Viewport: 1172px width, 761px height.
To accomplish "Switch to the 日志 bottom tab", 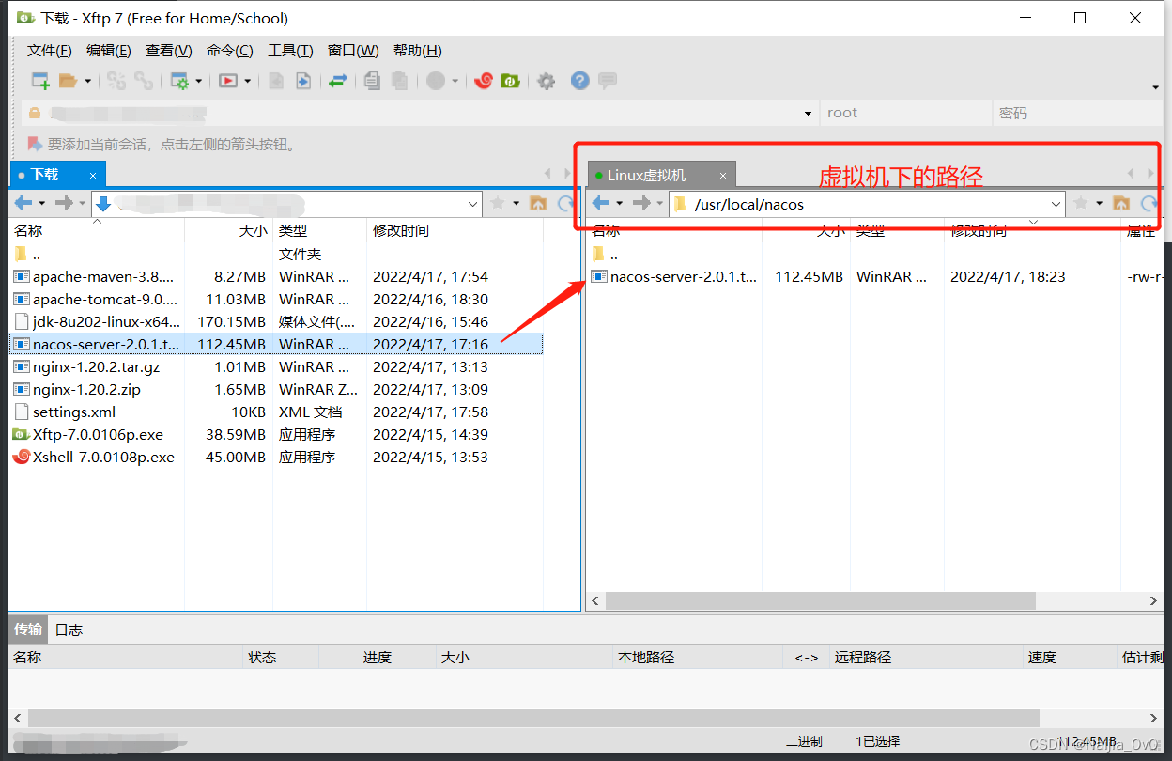I will tap(69, 629).
